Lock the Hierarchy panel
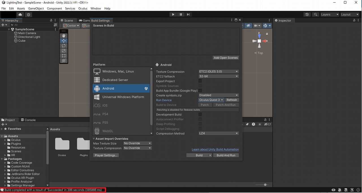The image size is (362, 193). (x=51, y=20)
